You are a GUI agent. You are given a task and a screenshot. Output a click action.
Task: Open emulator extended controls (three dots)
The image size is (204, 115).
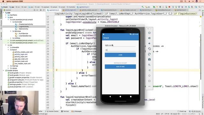coord(149,86)
